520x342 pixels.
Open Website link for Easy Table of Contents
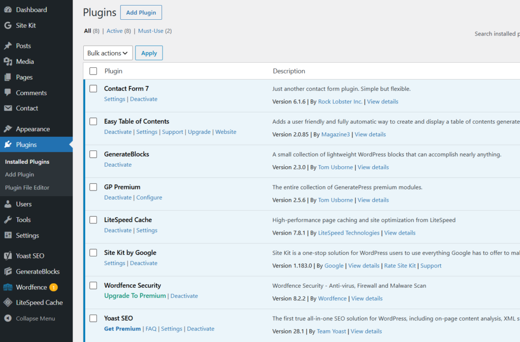(226, 132)
